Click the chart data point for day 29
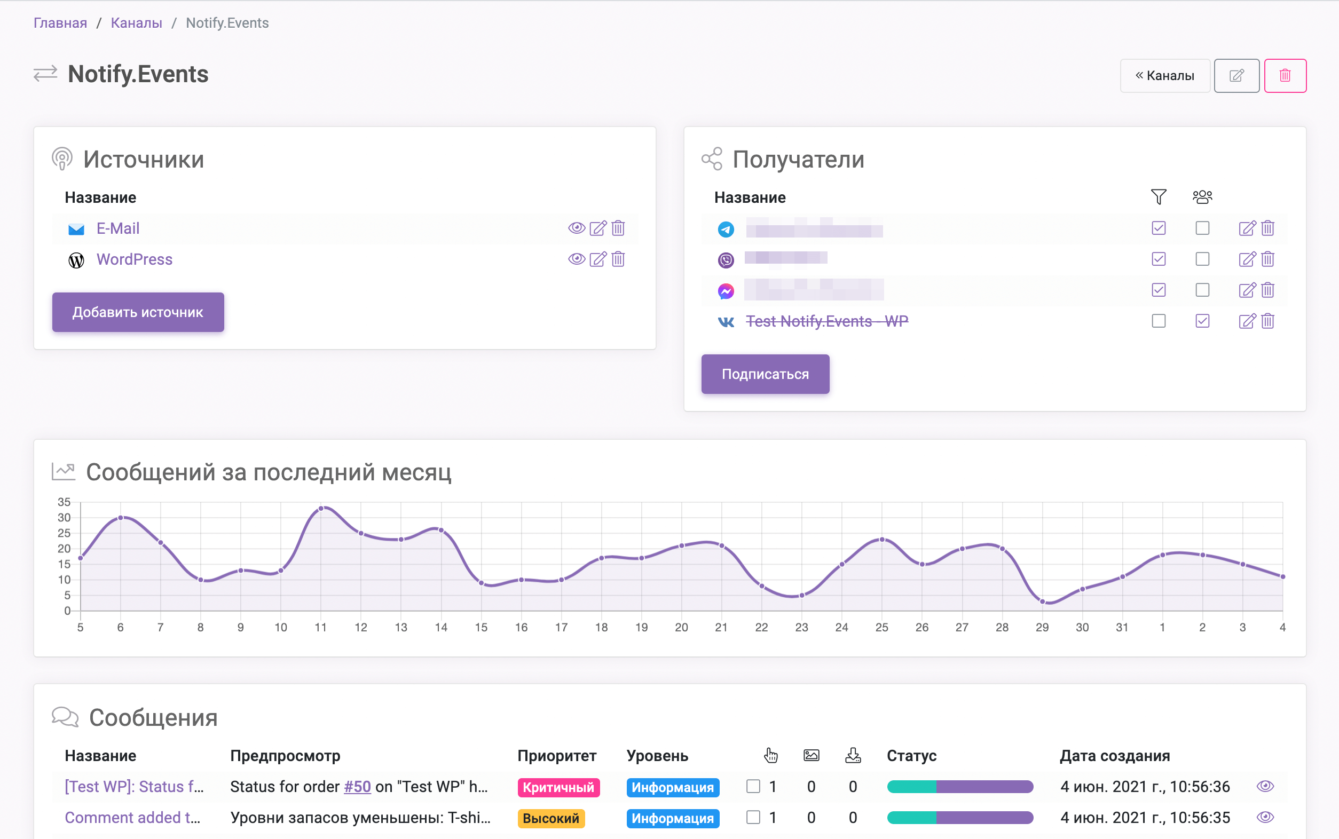This screenshot has height=839, width=1339. click(x=1042, y=602)
